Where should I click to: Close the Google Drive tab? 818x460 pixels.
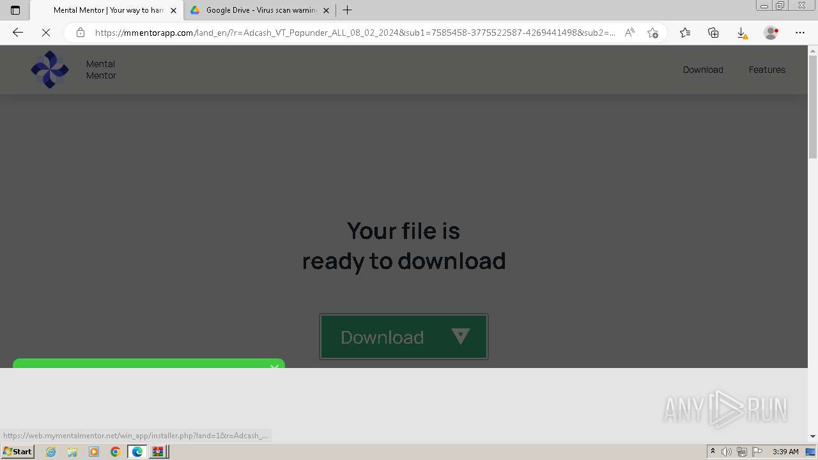[326, 10]
